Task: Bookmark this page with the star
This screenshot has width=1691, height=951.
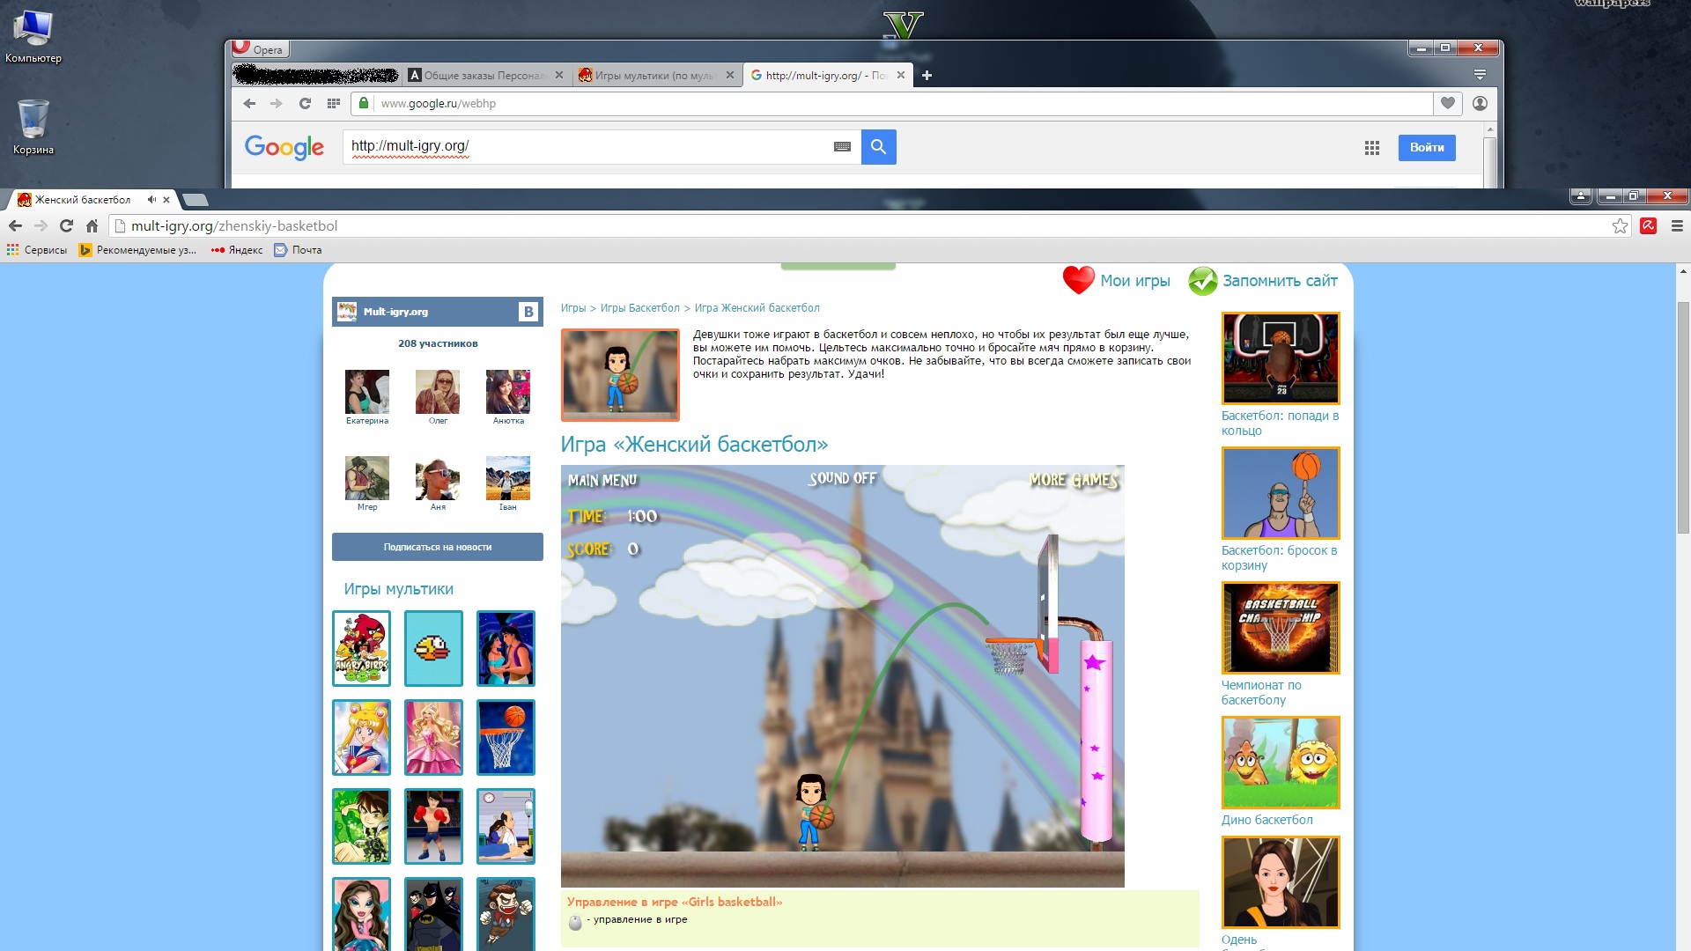Action: coord(1620,226)
